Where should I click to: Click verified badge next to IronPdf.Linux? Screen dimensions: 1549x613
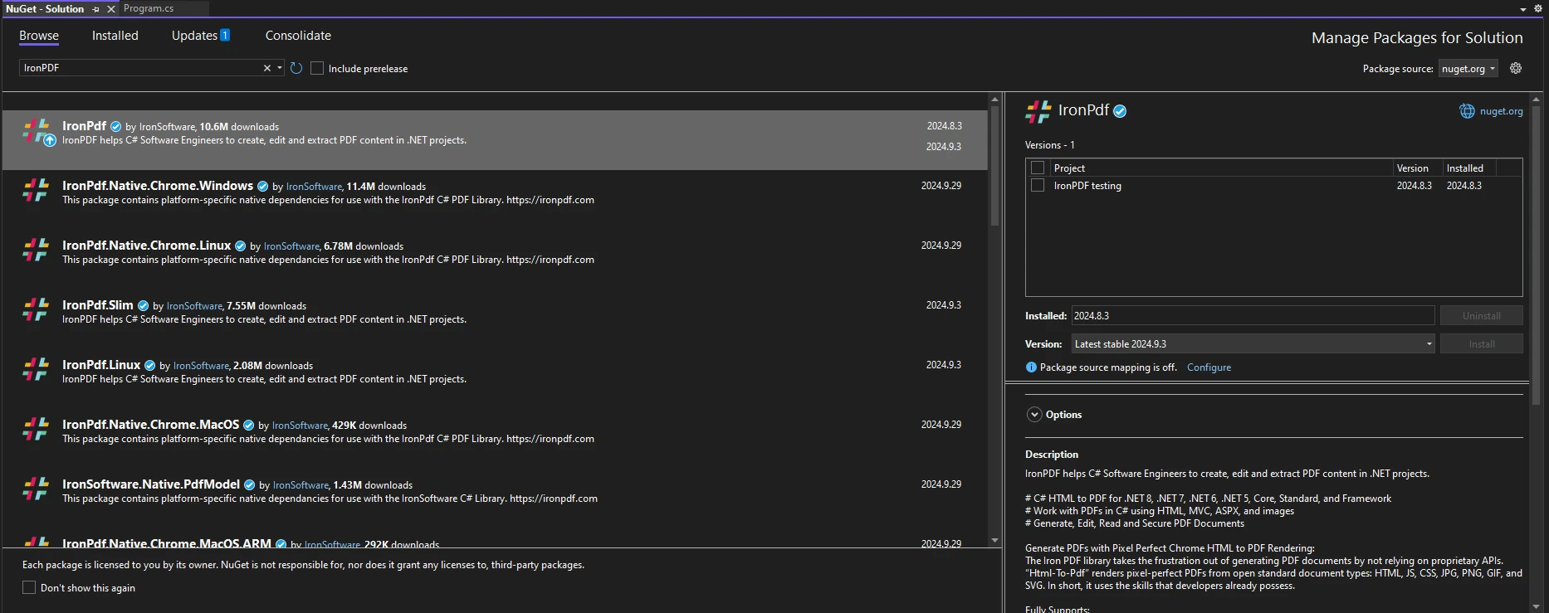(150, 366)
